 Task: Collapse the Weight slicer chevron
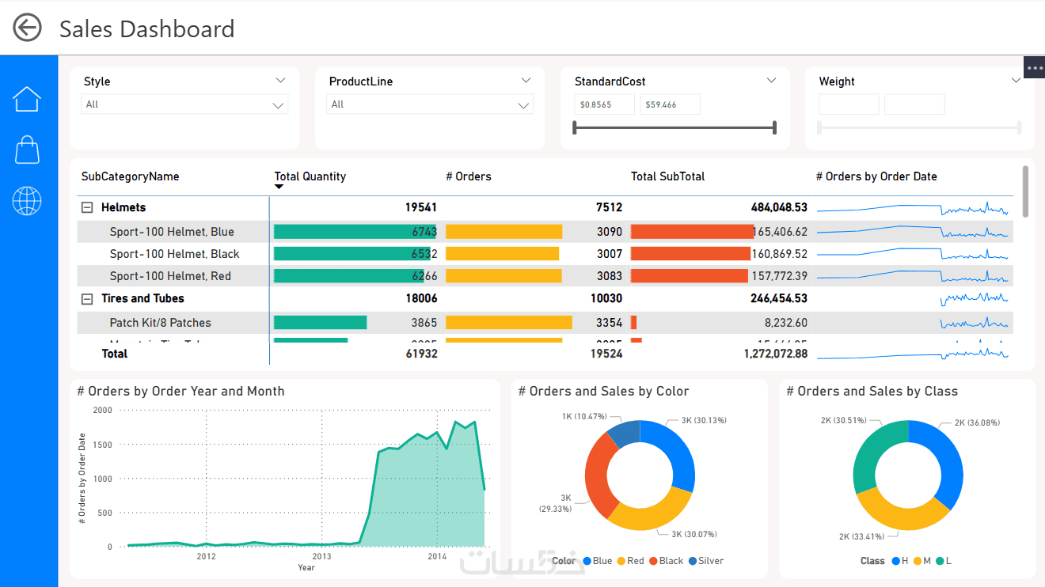[x=1016, y=81]
